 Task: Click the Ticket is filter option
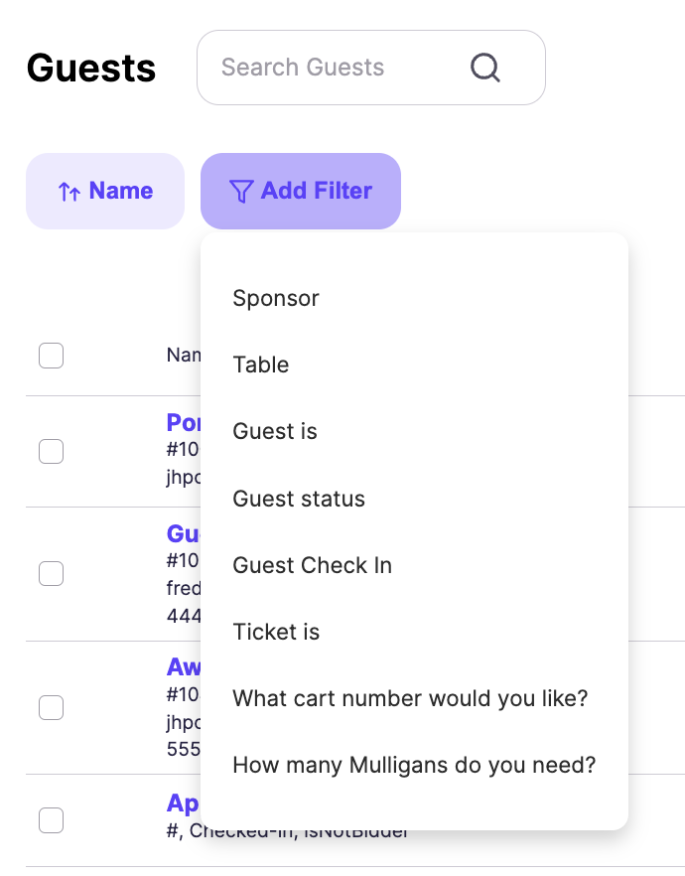point(276,631)
